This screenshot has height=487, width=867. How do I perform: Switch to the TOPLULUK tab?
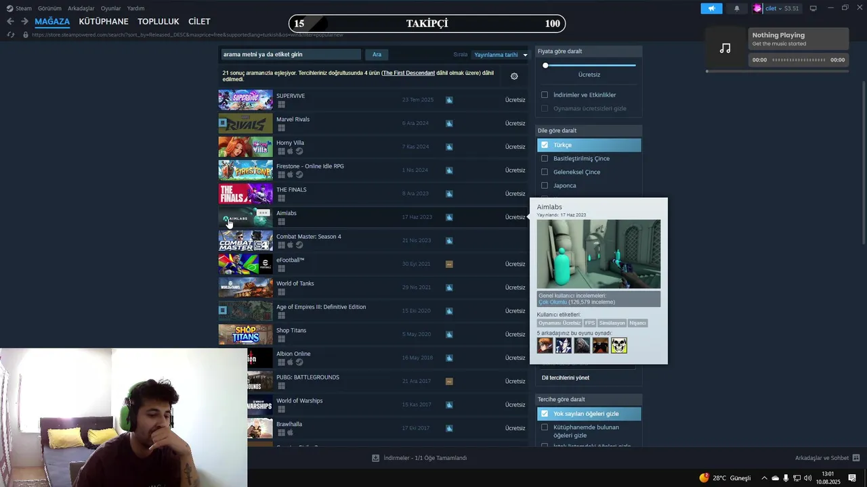click(x=158, y=22)
